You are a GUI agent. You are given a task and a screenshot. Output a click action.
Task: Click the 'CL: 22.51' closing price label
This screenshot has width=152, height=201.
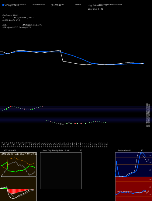pos(56,5)
